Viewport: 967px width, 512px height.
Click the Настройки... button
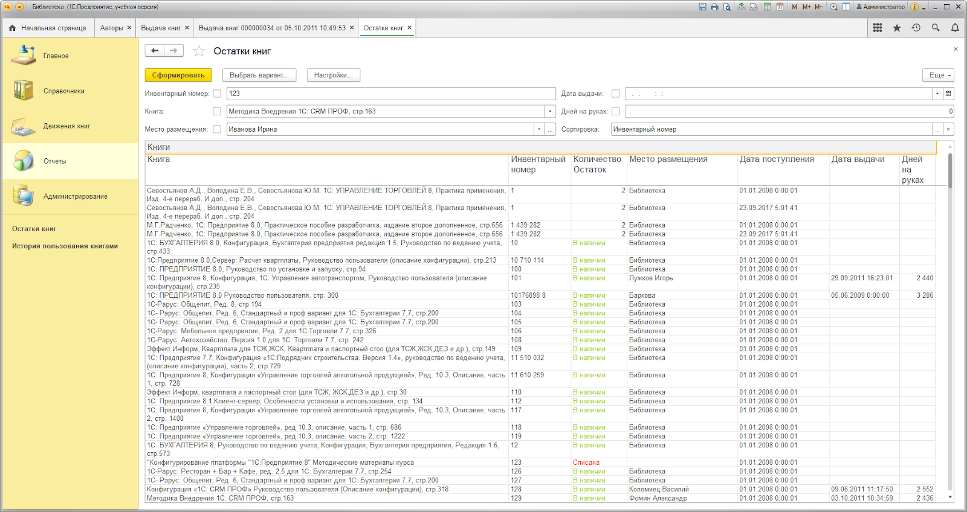pos(334,75)
